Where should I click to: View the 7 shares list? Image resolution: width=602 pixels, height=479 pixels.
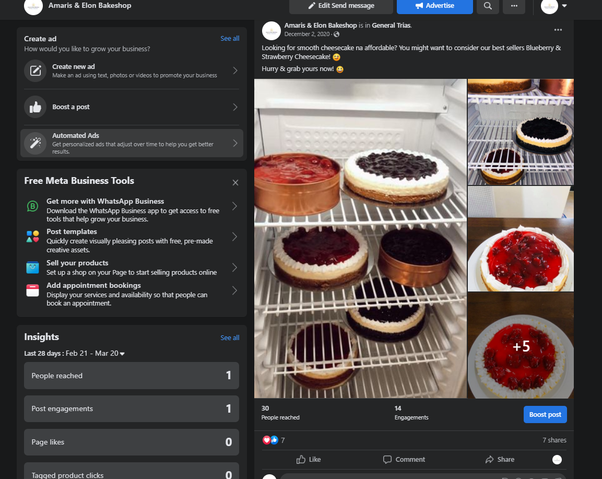[554, 440]
